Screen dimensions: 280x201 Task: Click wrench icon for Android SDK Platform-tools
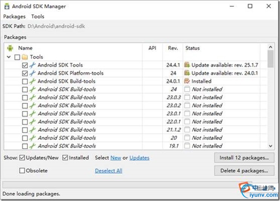click(32, 73)
